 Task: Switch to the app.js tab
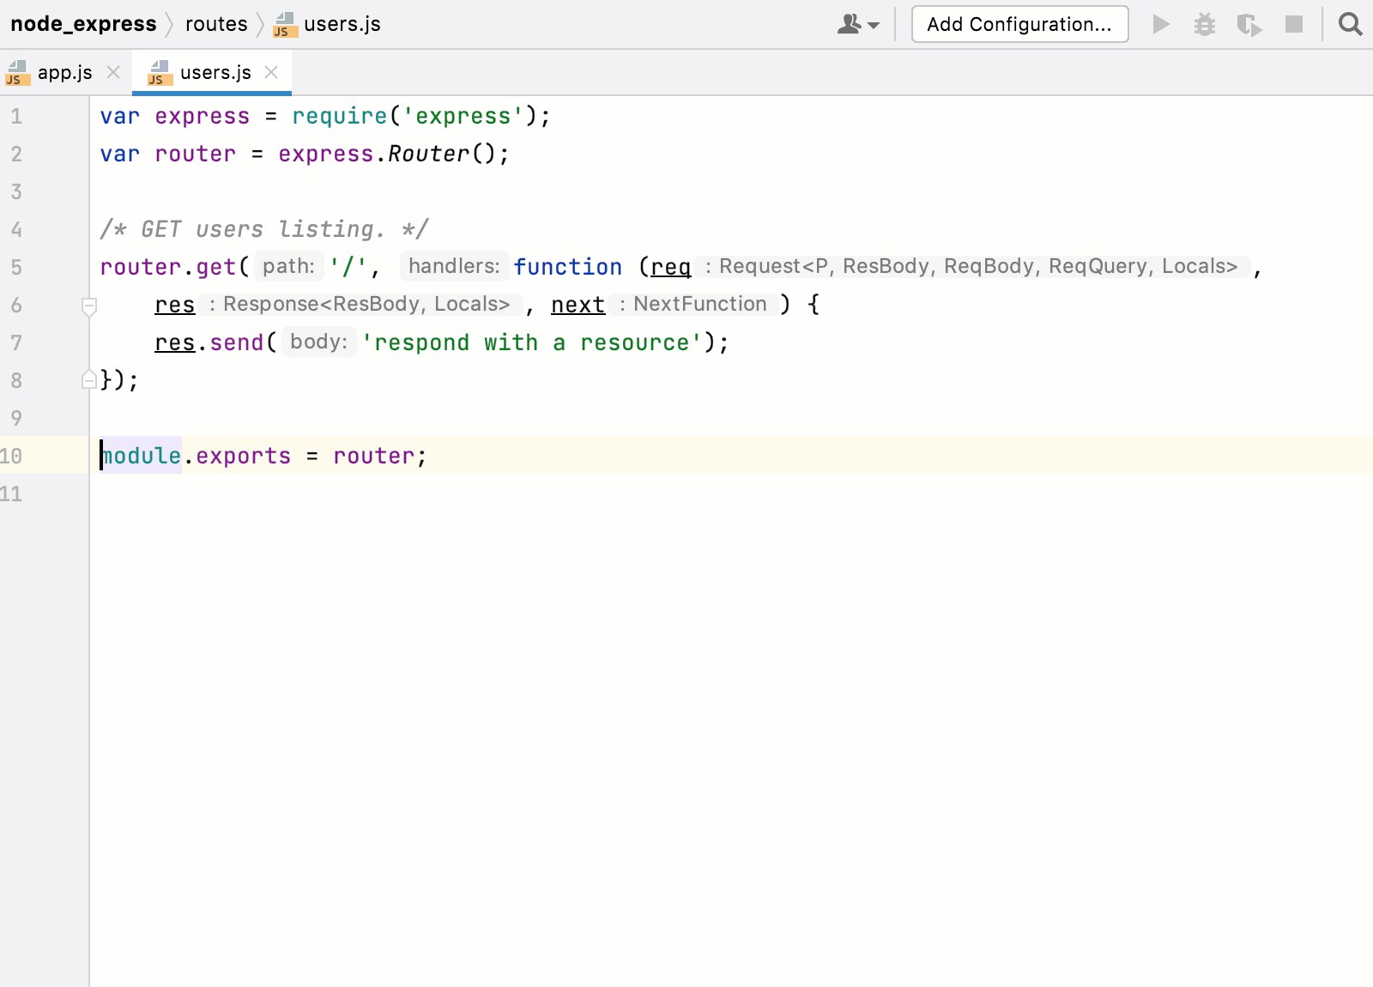pyautogui.click(x=64, y=73)
